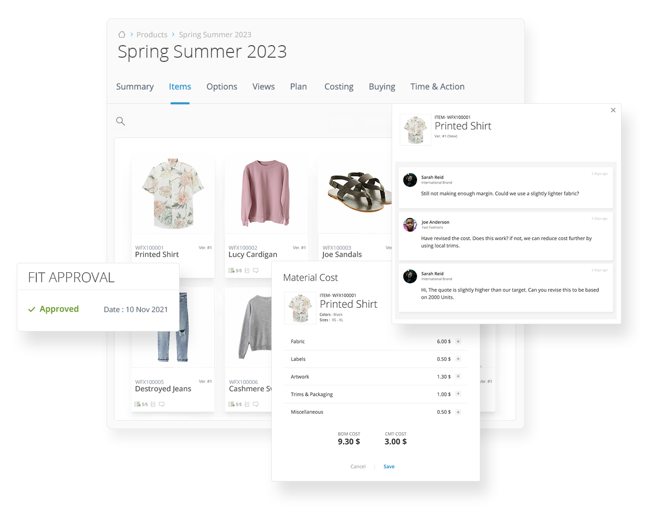The height and width of the screenshot is (514, 653).
Task: Click checklist icon on Lucy Cardigan card
Action: (231, 271)
